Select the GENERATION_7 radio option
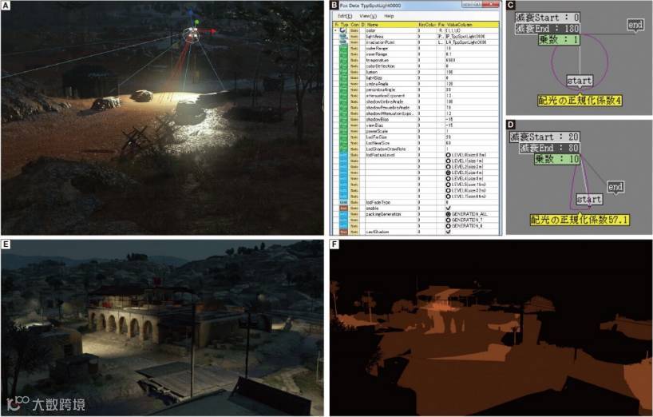 point(448,220)
